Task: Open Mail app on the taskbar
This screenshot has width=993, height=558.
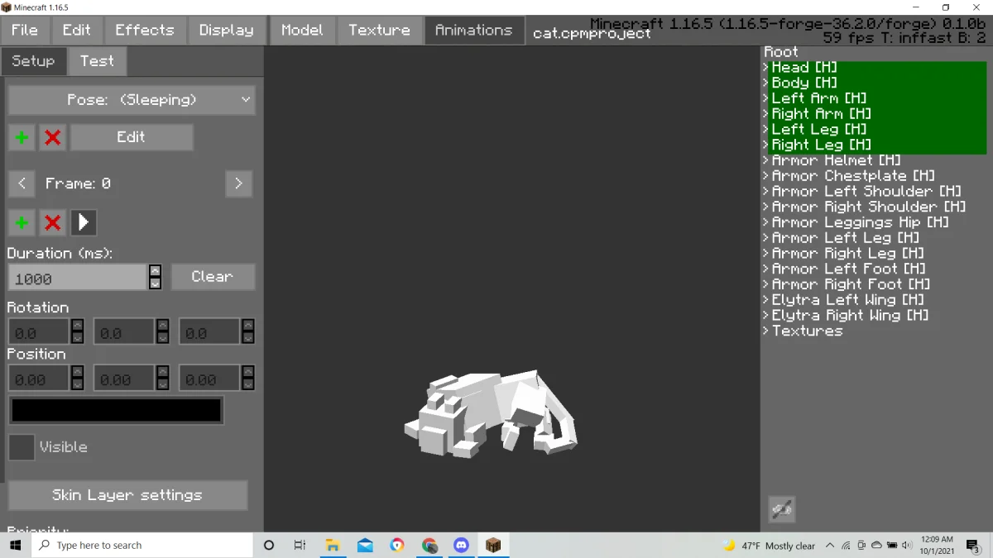Action: click(365, 546)
